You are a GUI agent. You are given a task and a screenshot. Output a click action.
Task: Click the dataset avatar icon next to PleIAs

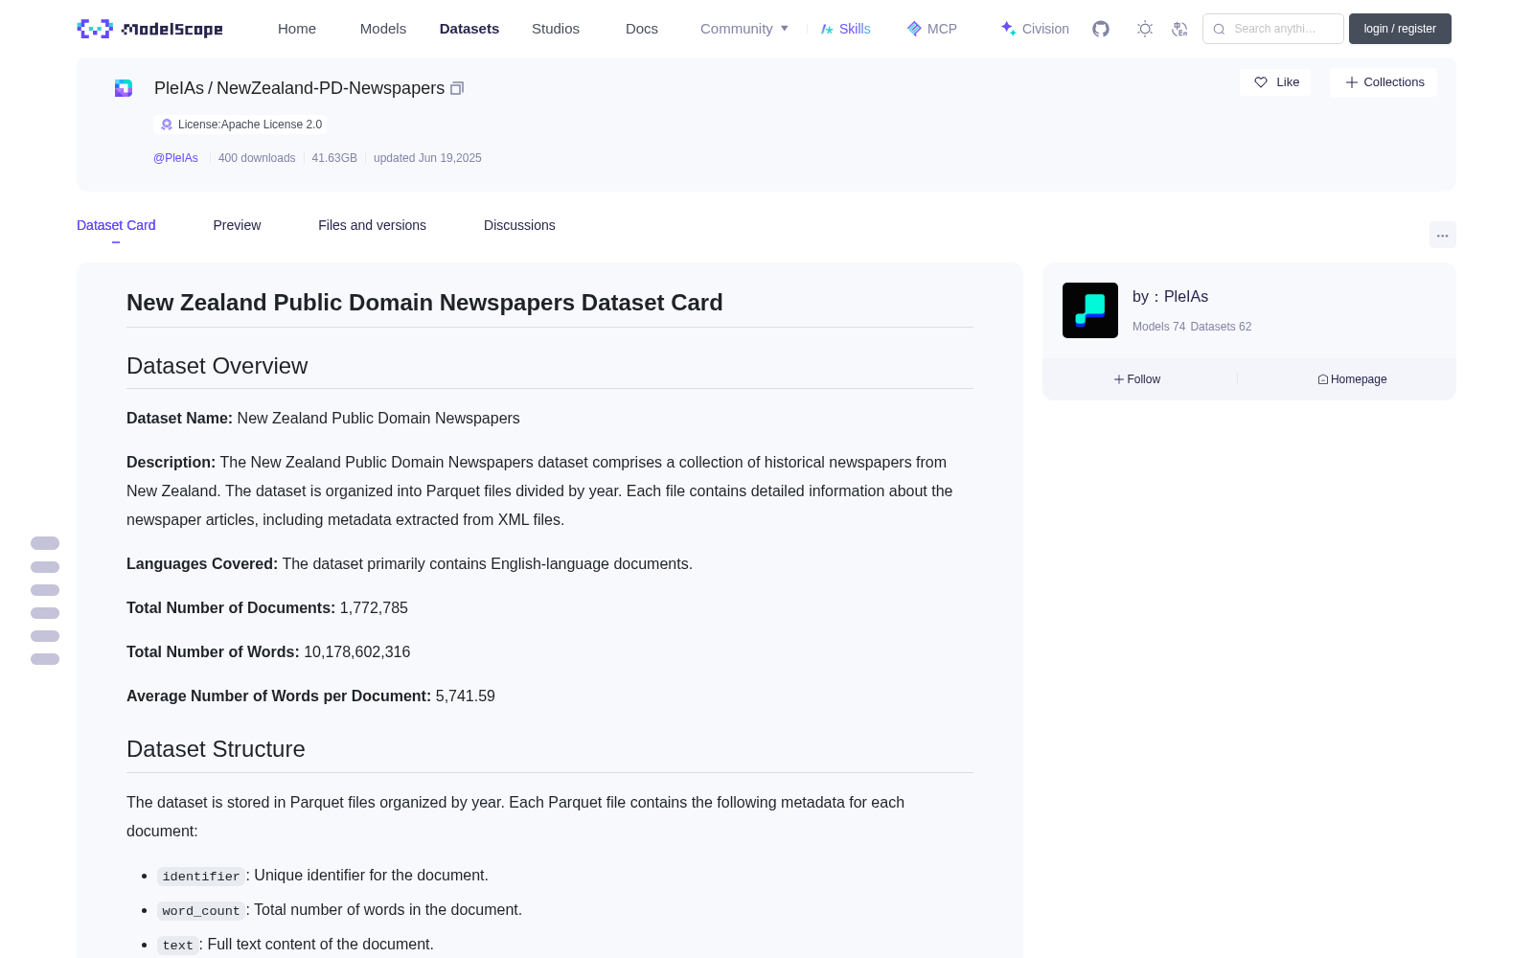coord(124,88)
